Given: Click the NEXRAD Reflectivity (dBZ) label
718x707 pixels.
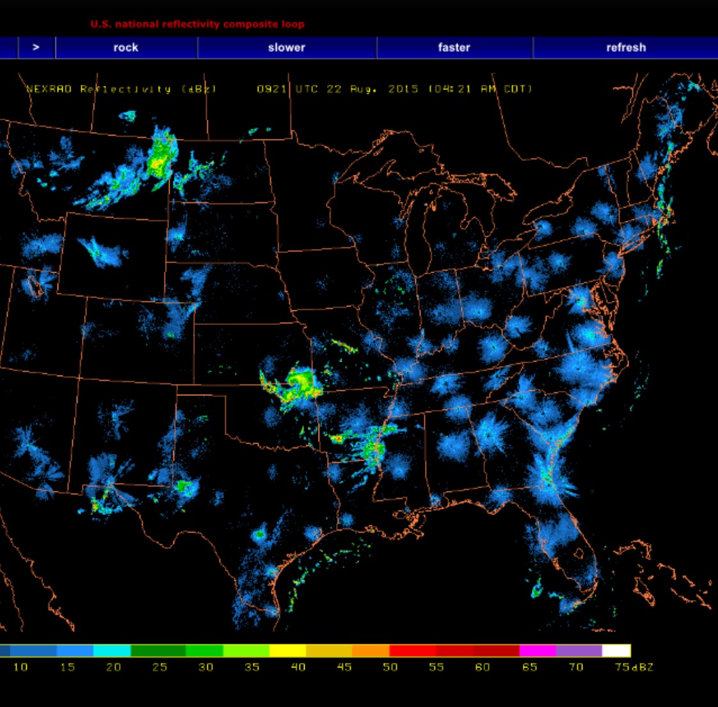Looking at the screenshot, I should pos(122,89).
